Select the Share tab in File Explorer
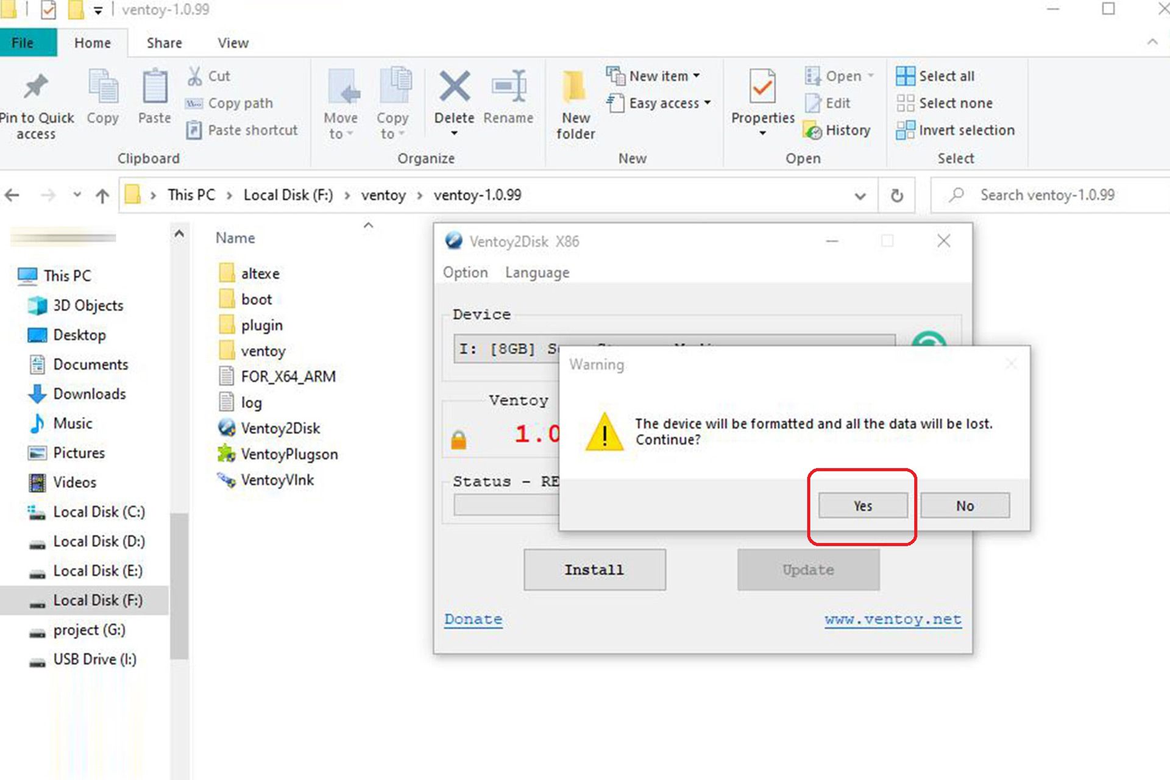 (x=164, y=43)
